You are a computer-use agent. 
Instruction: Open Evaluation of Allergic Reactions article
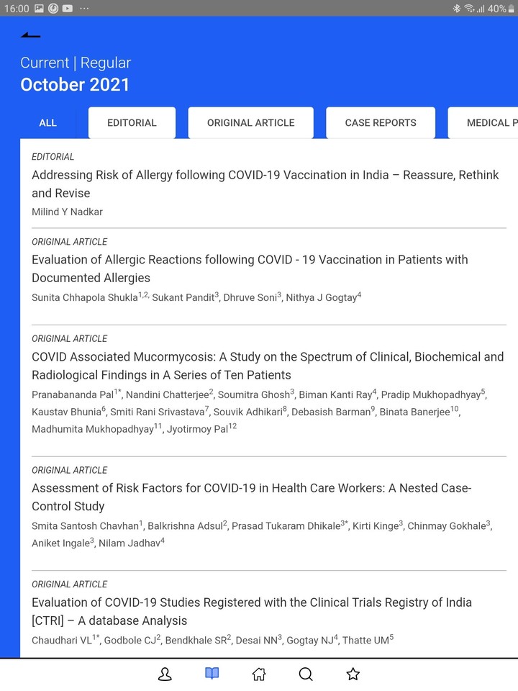(x=250, y=268)
